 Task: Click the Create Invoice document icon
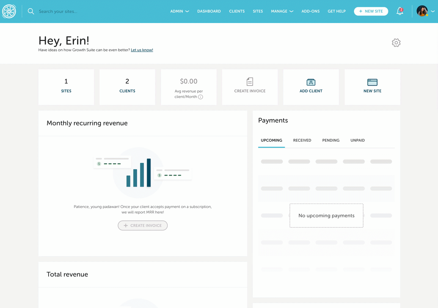250,81
